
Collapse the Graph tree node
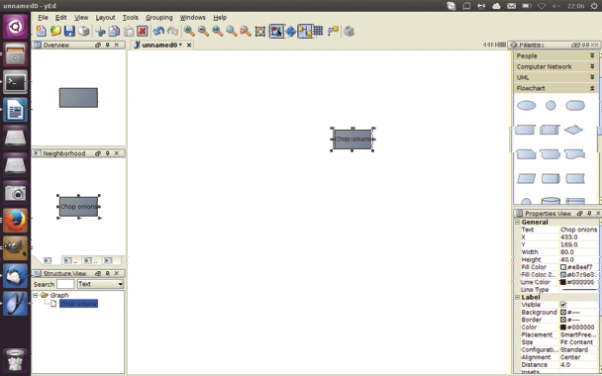click(36, 295)
